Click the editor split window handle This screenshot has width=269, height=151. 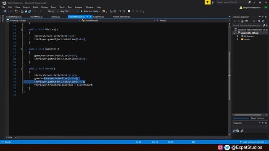229,24
